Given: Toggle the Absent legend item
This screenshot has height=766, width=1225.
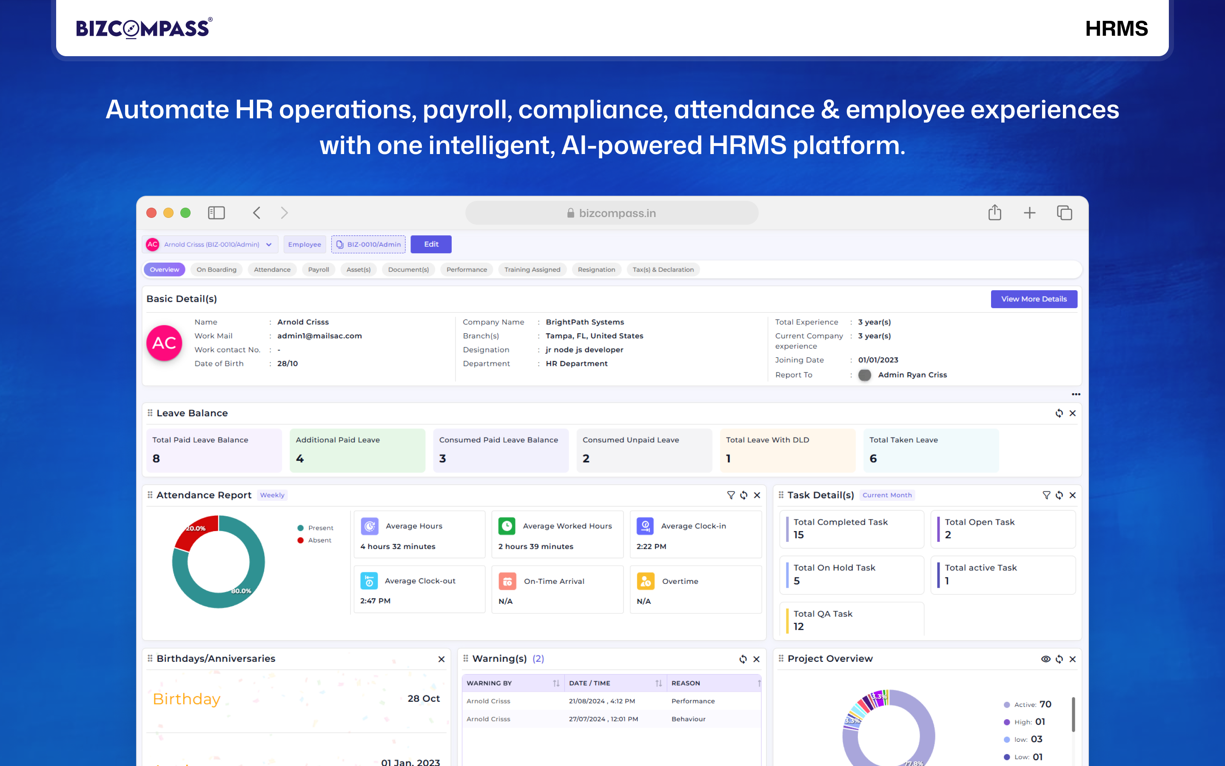Looking at the screenshot, I should (314, 540).
